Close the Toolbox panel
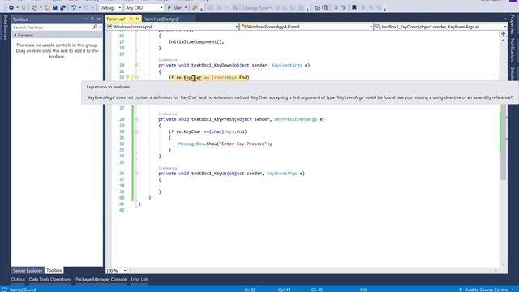Viewport: 519px width, 292px height. pyautogui.click(x=98, y=19)
